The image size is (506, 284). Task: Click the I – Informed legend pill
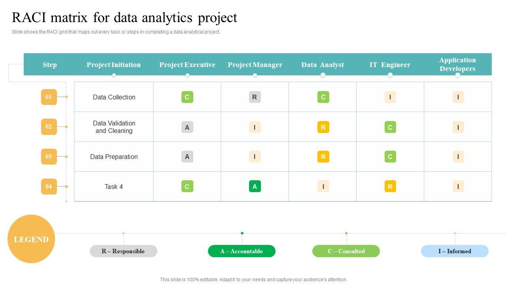click(455, 251)
